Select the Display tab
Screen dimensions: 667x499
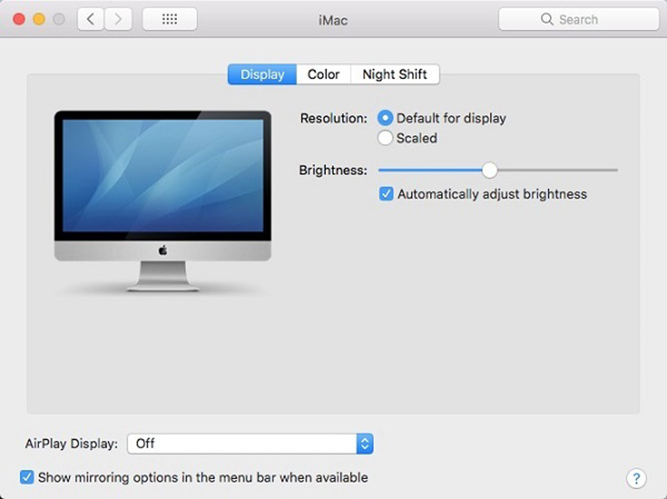tap(261, 74)
